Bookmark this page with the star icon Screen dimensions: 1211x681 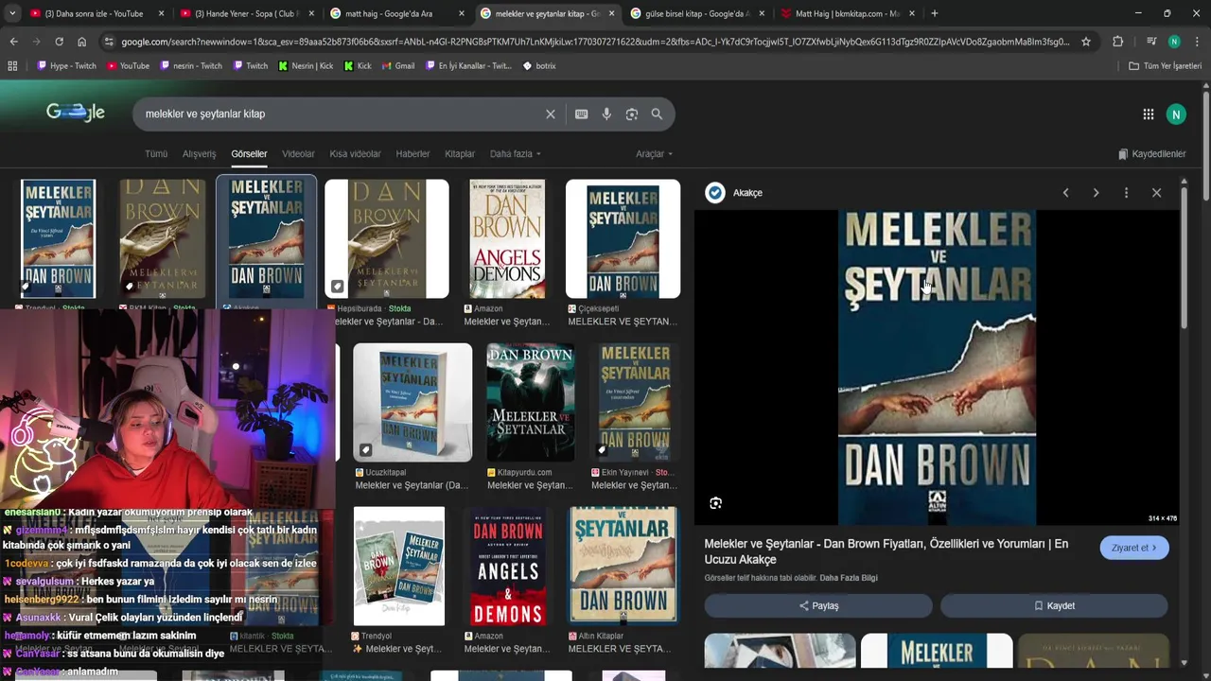tap(1086, 42)
